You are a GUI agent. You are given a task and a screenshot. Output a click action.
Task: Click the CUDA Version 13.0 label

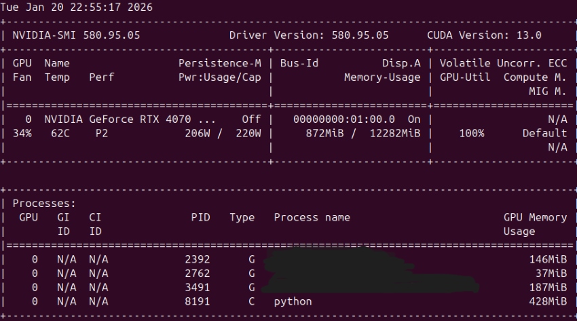pos(485,35)
